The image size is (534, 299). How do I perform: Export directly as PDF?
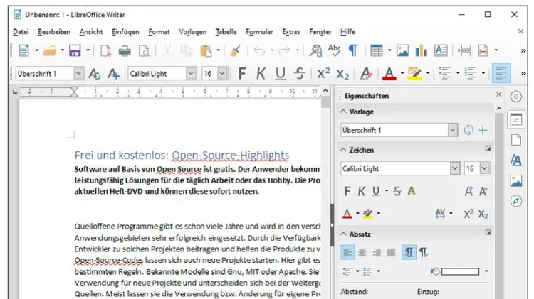click(x=106, y=51)
